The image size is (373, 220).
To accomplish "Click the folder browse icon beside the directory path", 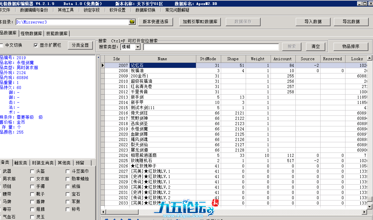I will pyautogui.click(x=132, y=22).
